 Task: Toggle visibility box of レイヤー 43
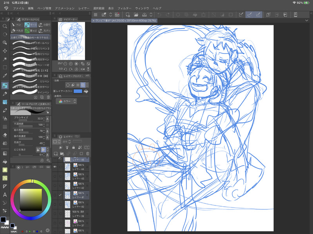coord(55,176)
